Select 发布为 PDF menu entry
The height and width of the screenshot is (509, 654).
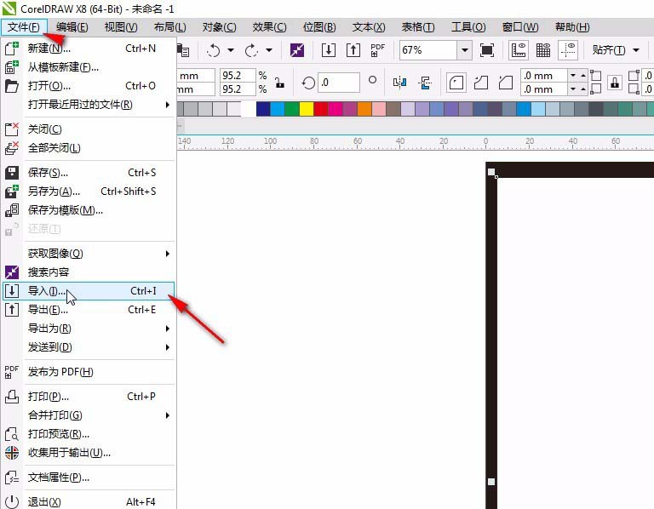(x=89, y=372)
